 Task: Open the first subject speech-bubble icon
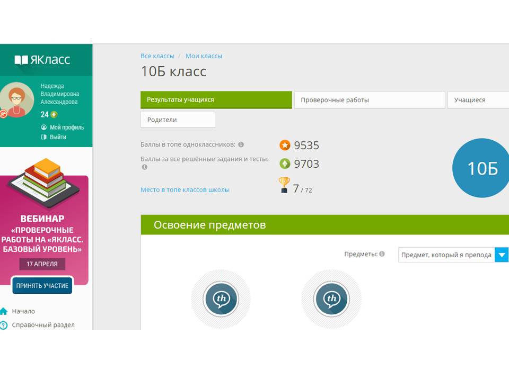(221, 299)
